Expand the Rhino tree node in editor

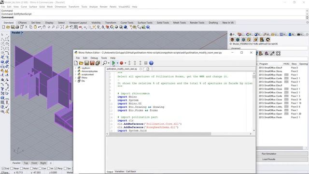pos(75,78)
